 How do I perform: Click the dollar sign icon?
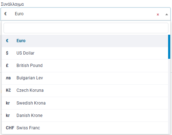click(7, 53)
